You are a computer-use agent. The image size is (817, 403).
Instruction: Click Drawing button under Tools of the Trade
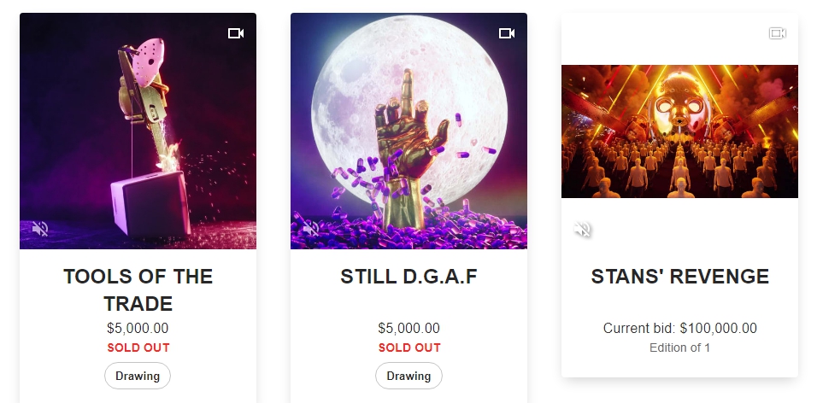click(138, 376)
